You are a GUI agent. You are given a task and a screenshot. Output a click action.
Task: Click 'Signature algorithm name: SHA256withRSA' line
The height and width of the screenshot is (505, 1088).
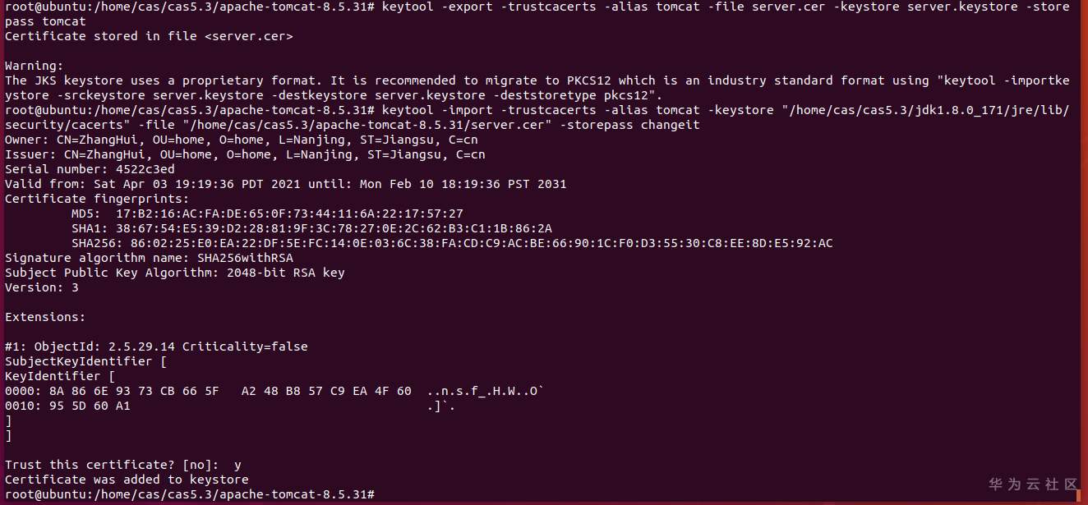[149, 258]
